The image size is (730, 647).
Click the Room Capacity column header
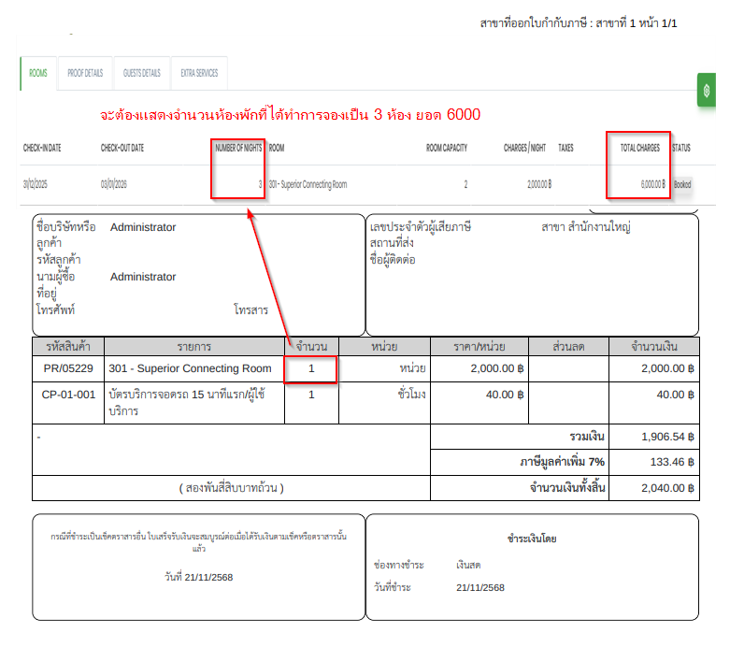[446, 148]
